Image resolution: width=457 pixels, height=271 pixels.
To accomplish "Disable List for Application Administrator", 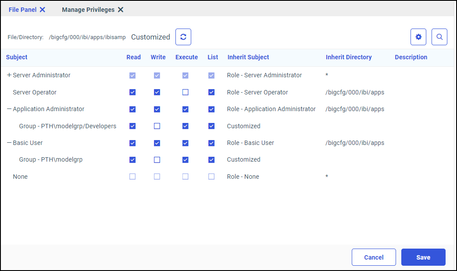I will 211,109.
